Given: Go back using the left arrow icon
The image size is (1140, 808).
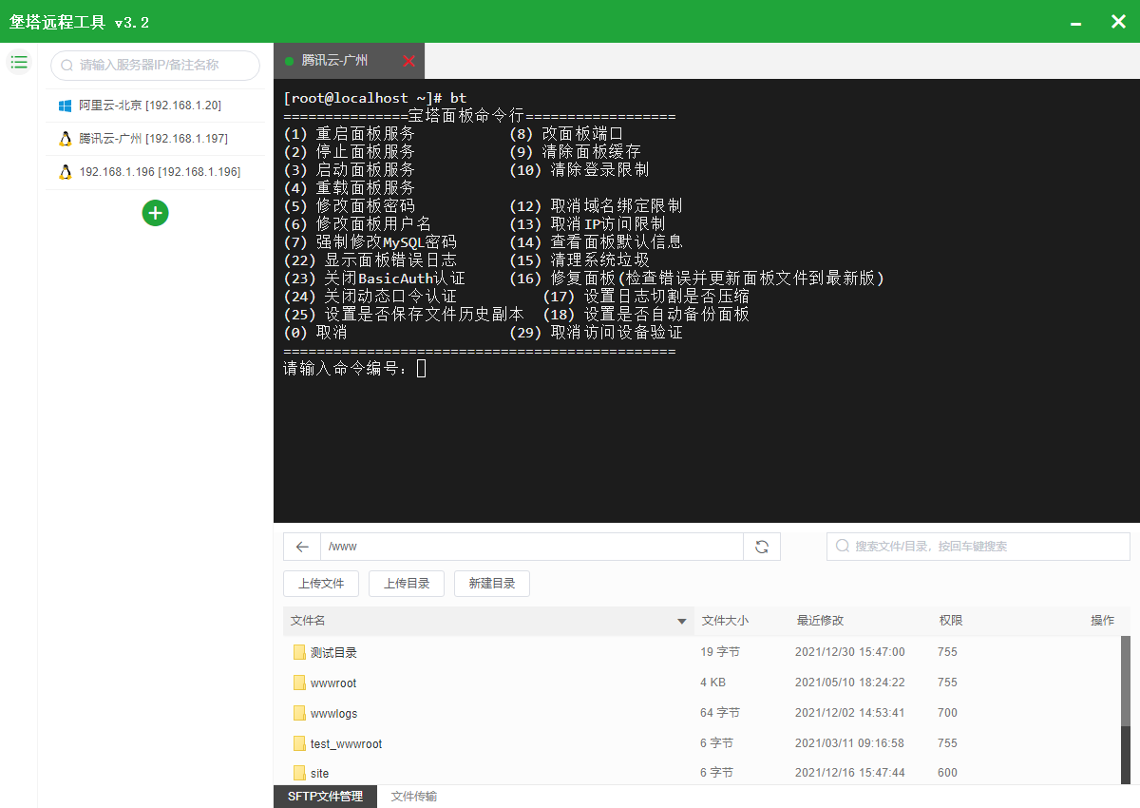Looking at the screenshot, I should point(302,547).
